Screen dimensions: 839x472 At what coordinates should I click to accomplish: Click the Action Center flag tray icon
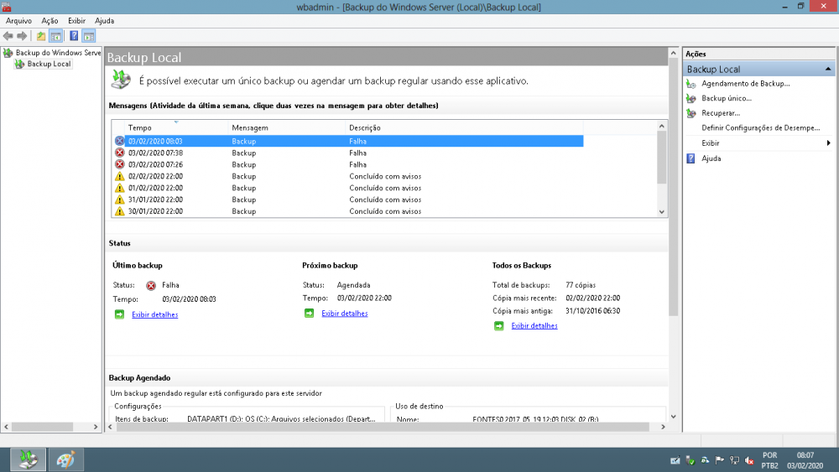coord(719,460)
